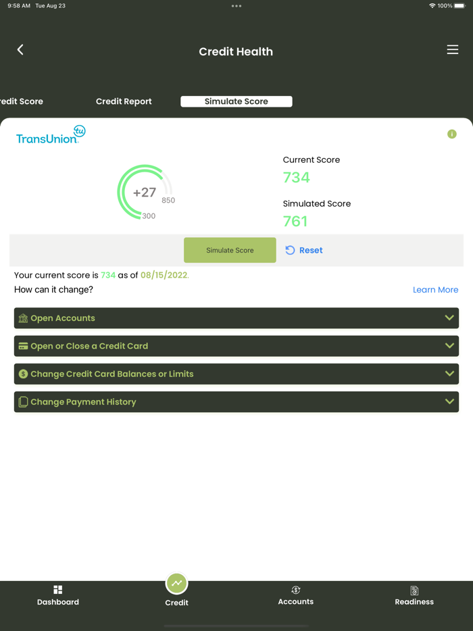The height and width of the screenshot is (631, 473).
Task: Click the simulated score value 761
Action: (x=295, y=221)
